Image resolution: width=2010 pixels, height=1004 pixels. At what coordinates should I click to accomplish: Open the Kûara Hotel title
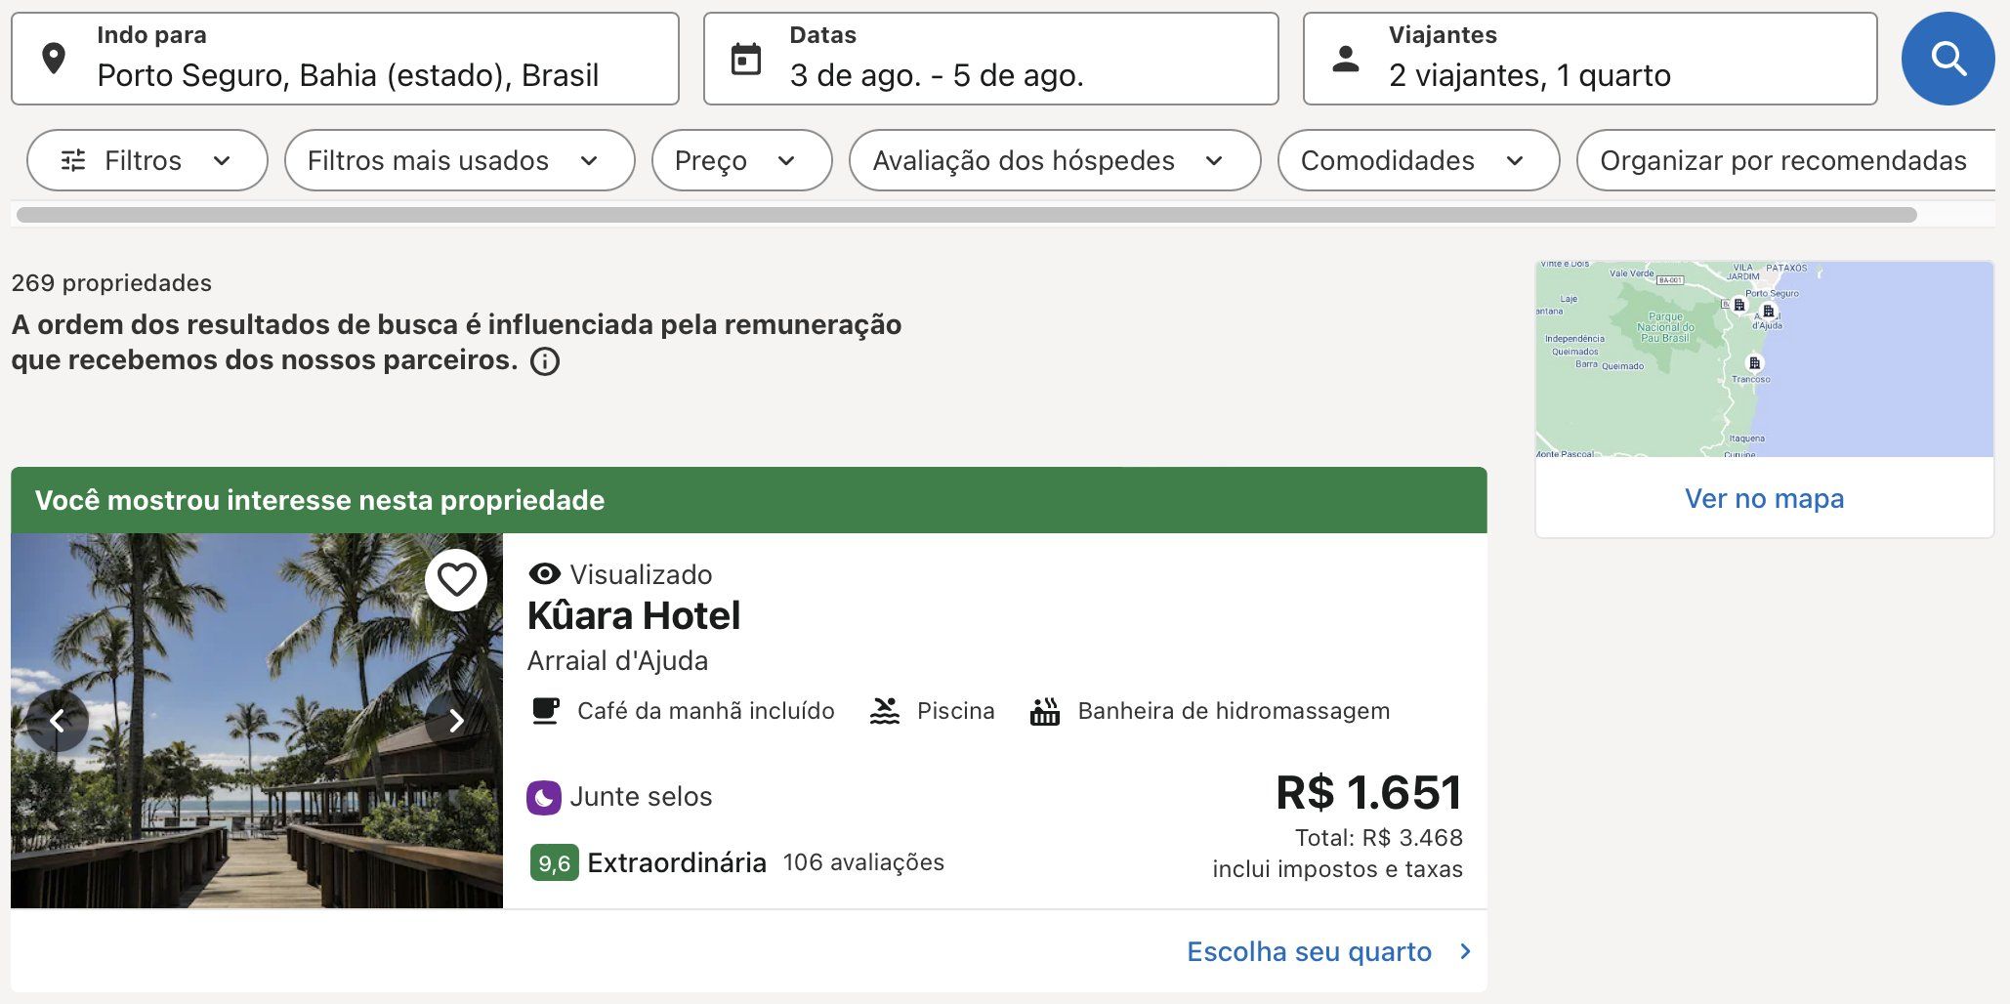pos(634,616)
